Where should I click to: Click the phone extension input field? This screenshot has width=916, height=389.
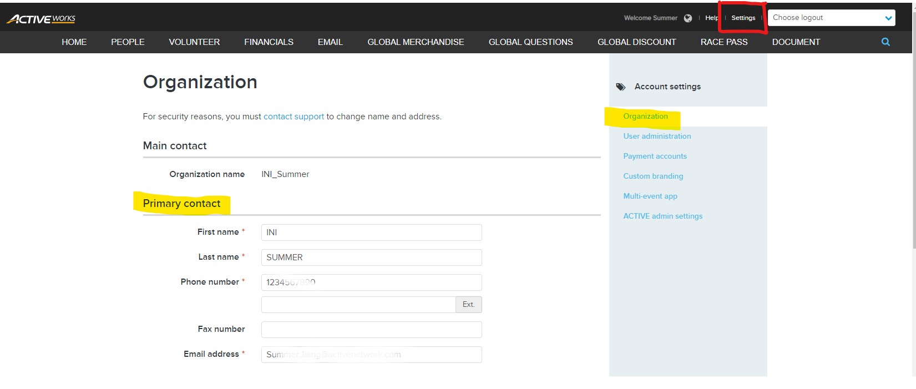pos(358,305)
